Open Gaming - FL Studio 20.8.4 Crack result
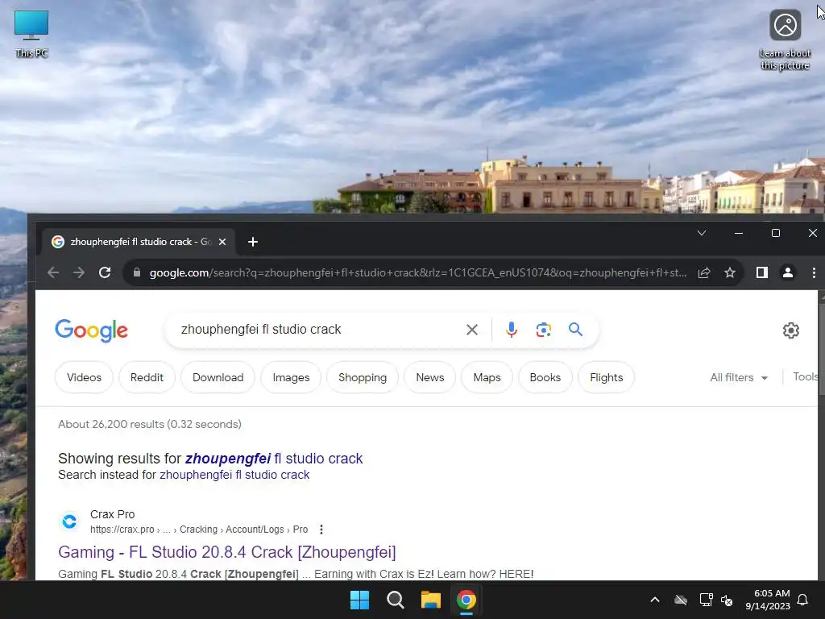The width and height of the screenshot is (825, 619). click(226, 552)
